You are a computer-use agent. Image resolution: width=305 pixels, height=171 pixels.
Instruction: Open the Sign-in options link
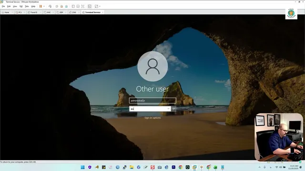[x=152, y=118]
